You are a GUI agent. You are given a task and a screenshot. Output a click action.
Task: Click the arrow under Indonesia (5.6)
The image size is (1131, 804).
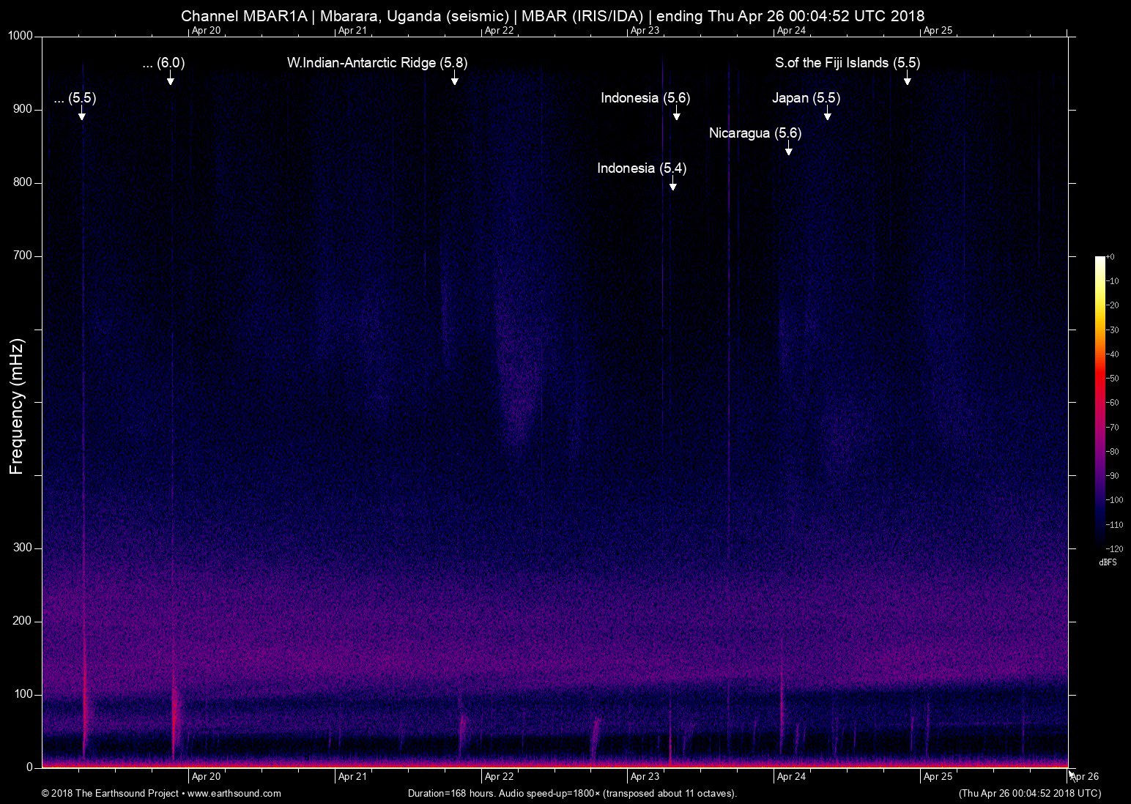[676, 114]
